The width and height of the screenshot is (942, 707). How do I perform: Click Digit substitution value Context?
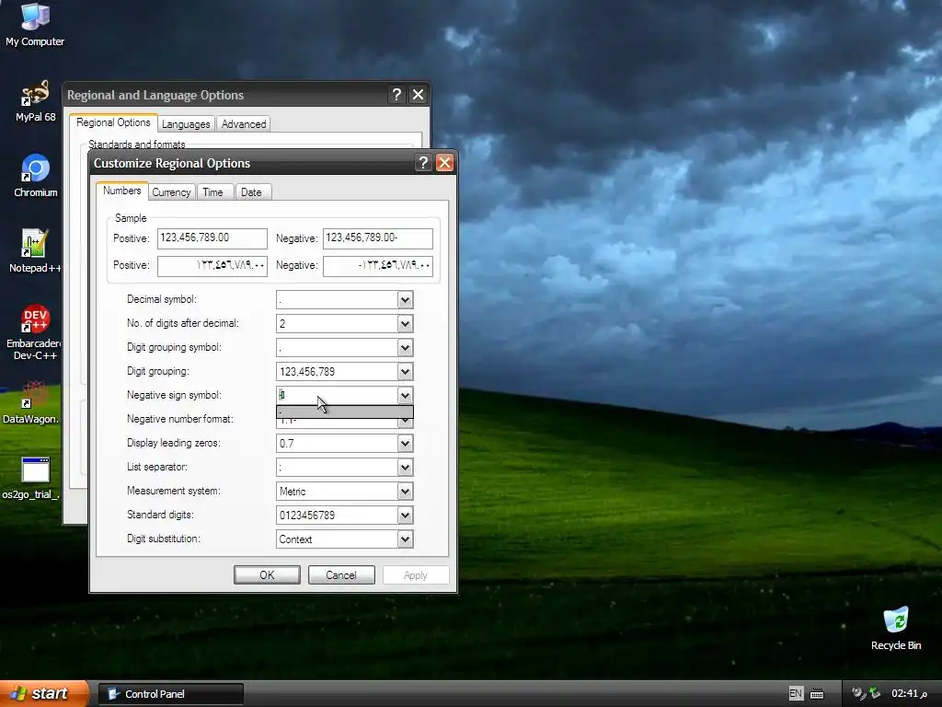pos(295,539)
